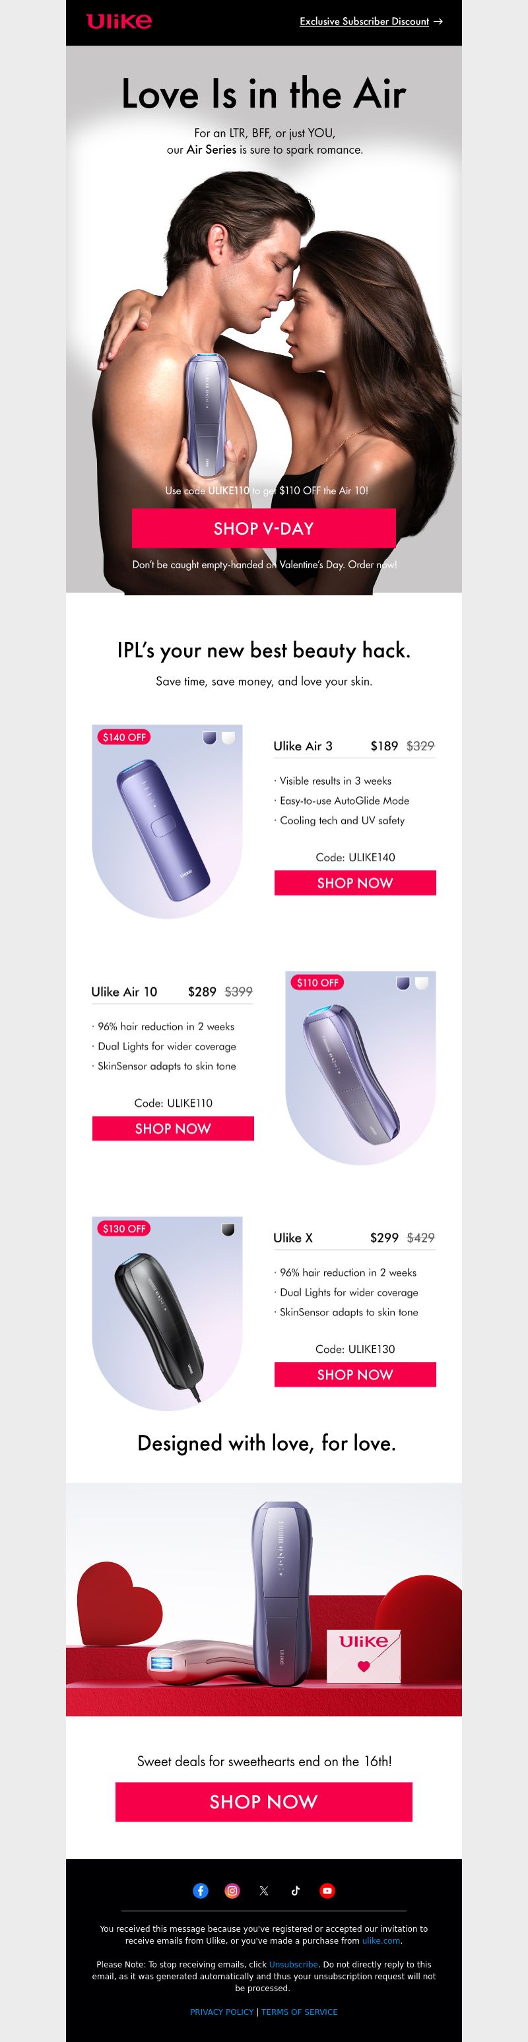528x2042 pixels.
Task: Click the Unsubscribe link
Action: (x=293, y=1964)
